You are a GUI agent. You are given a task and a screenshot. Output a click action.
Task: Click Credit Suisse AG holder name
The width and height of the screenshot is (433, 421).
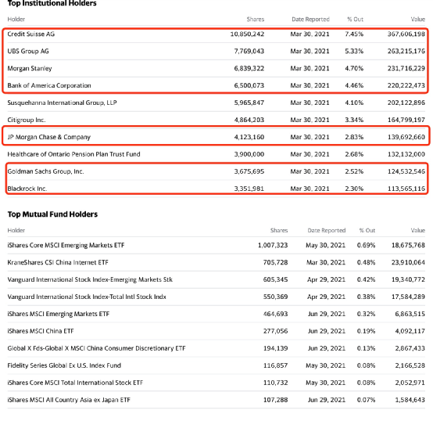pyautogui.click(x=31, y=34)
